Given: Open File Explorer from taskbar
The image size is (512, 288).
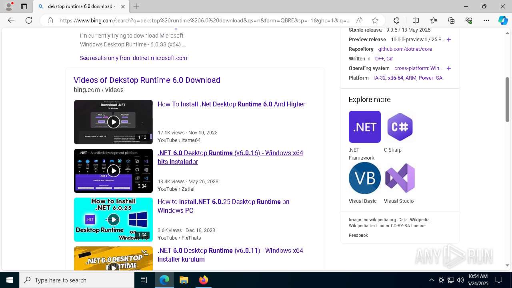Looking at the screenshot, I should [x=184, y=280].
